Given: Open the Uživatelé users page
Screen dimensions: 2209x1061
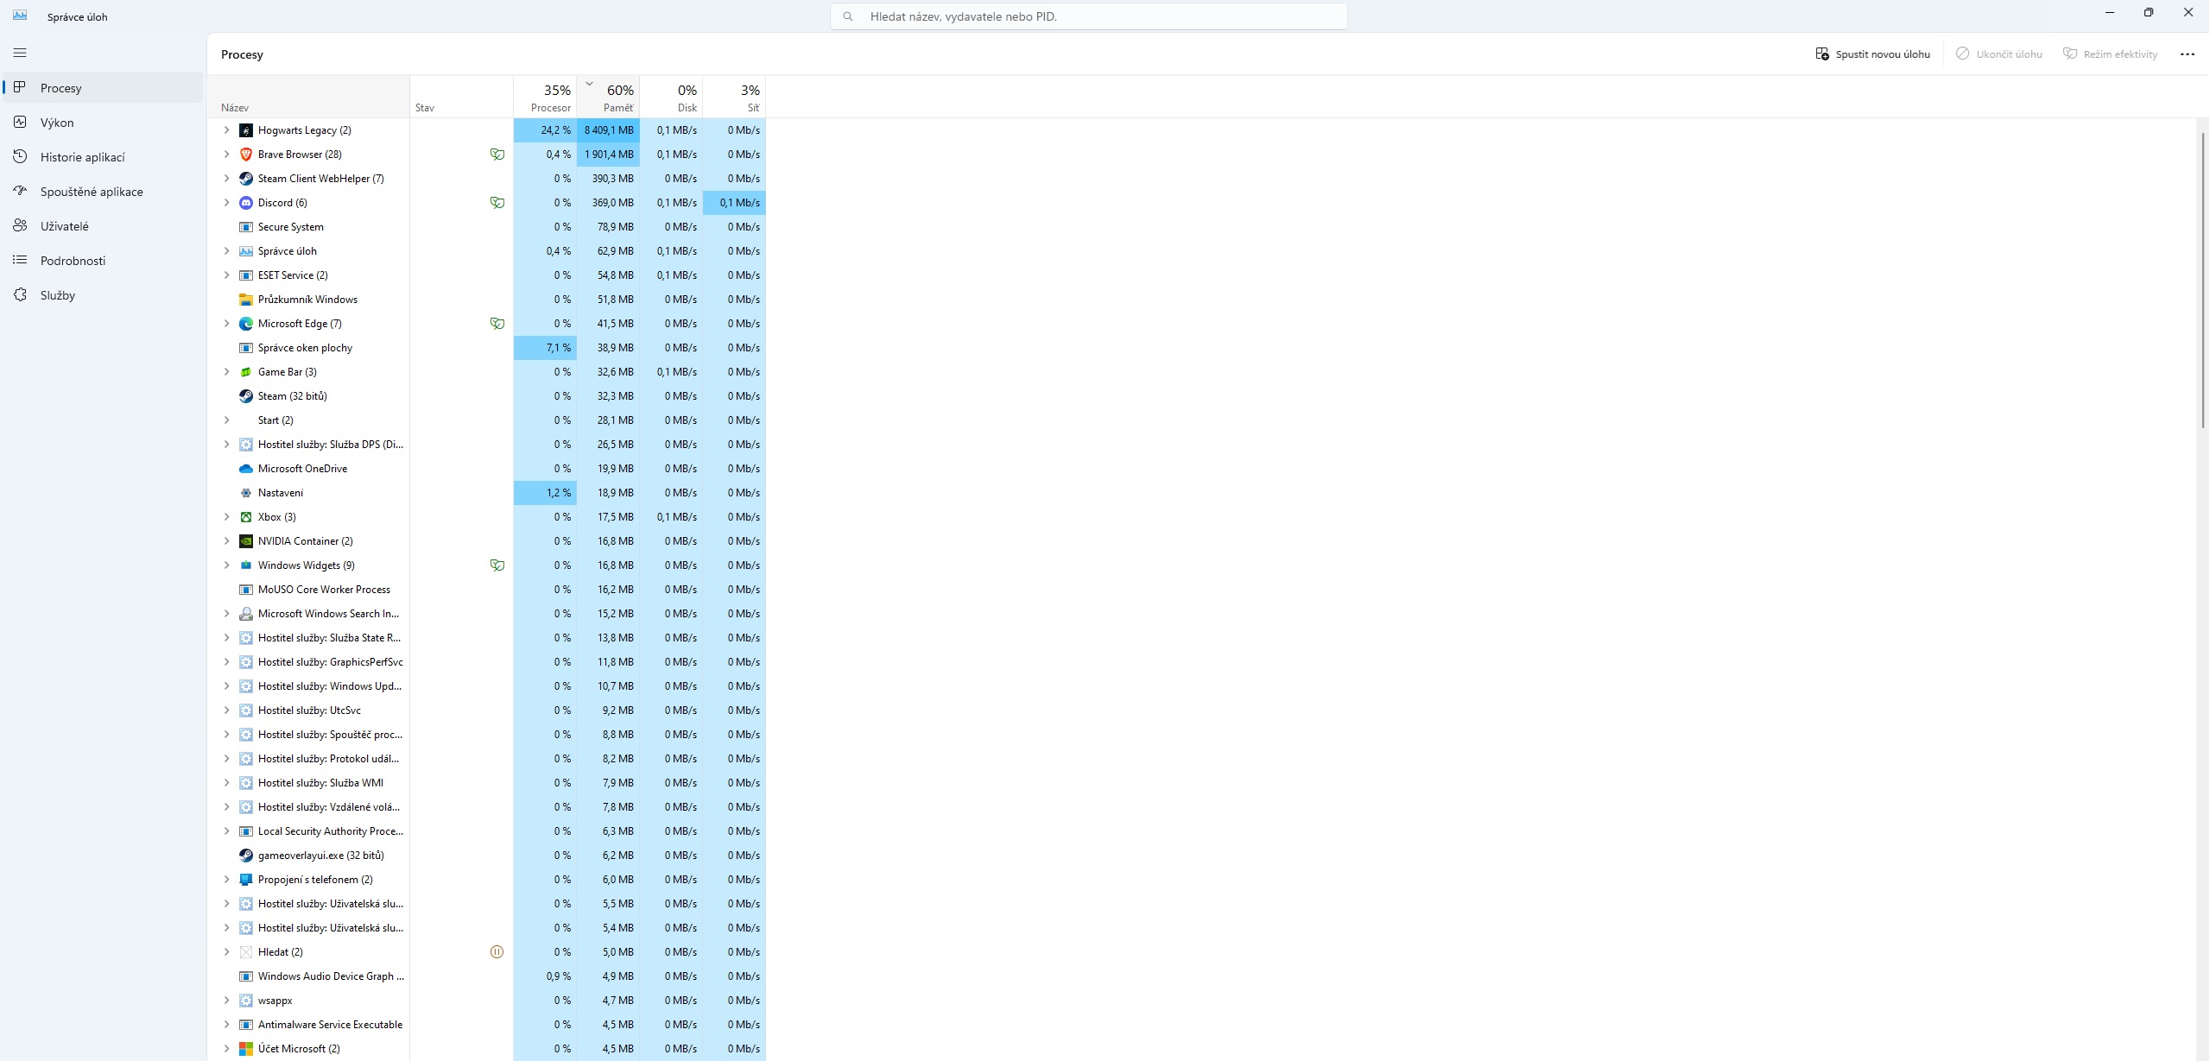Looking at the screenshot, I should click(64, 226).
